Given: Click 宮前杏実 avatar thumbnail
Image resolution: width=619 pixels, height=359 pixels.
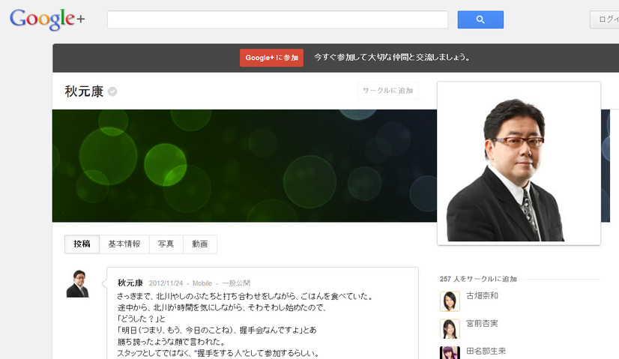Looking at the screenshot, I should (x=450, y=329).
